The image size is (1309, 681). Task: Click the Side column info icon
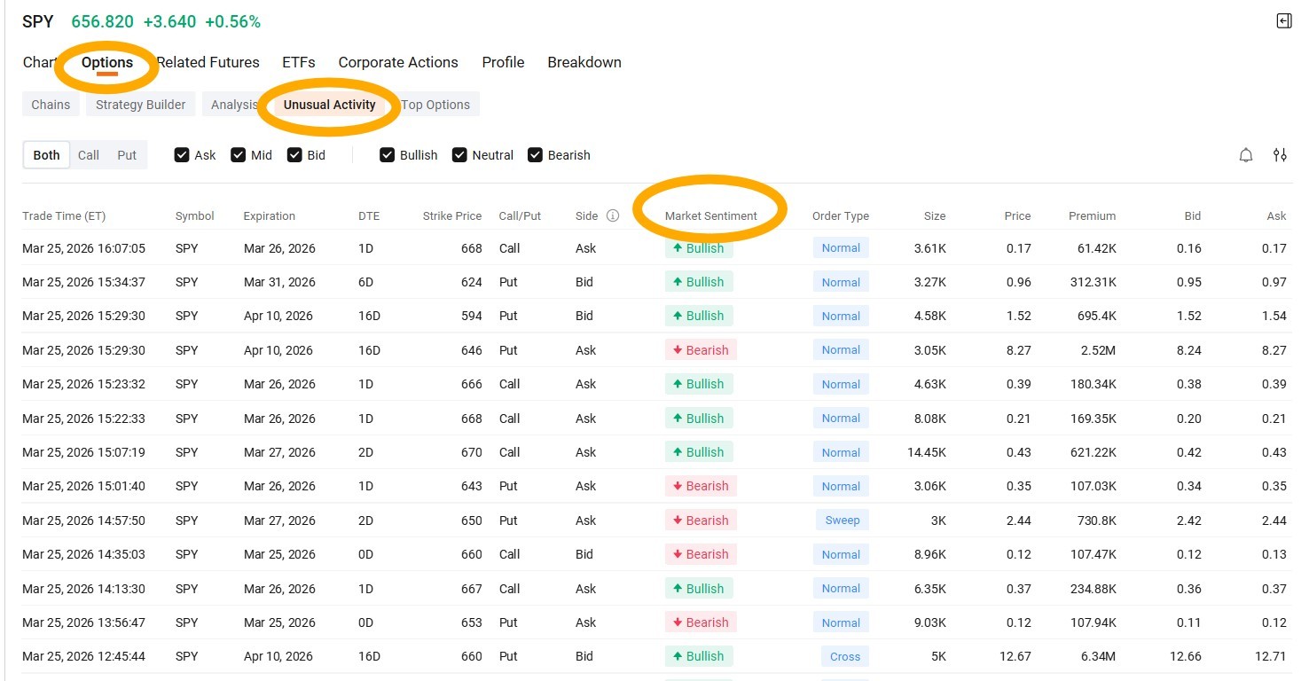pyautogui.click(x=612, y=215)
